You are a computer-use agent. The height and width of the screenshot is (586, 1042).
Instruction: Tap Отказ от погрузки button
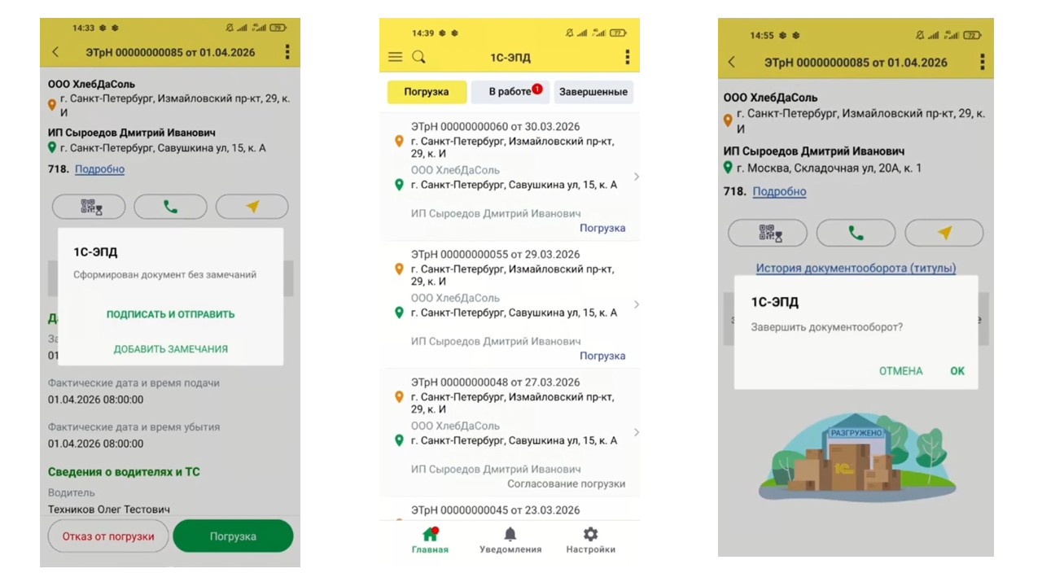tap(108, 536)
